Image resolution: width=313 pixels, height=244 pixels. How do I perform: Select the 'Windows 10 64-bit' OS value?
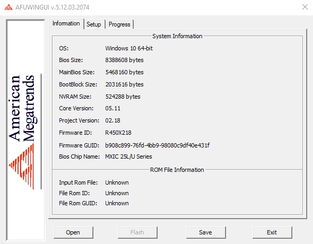click(129, 48)
